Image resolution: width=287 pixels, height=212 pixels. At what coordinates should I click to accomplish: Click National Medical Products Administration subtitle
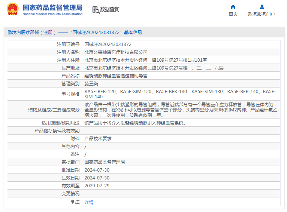point(52,14)
